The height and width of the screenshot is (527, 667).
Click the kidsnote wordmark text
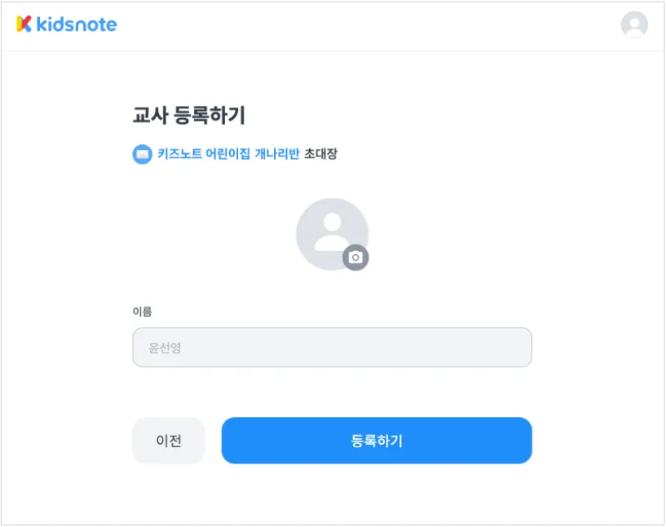pos(77,24)
